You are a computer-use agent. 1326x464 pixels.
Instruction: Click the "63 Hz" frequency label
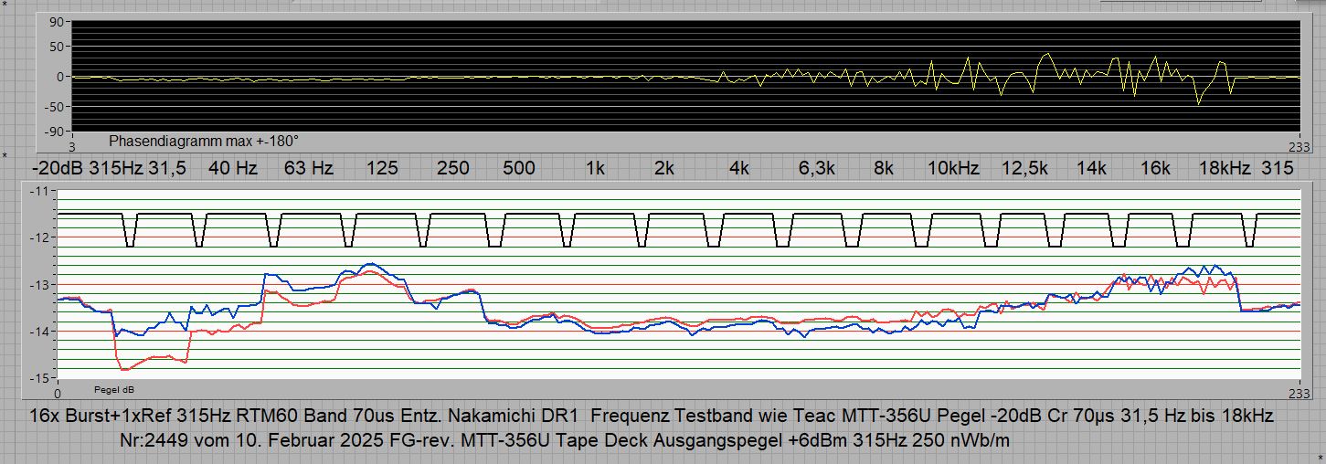click(x=308, y=168)
